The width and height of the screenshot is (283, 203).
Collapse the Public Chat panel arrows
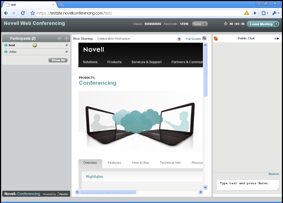[277, 39]
